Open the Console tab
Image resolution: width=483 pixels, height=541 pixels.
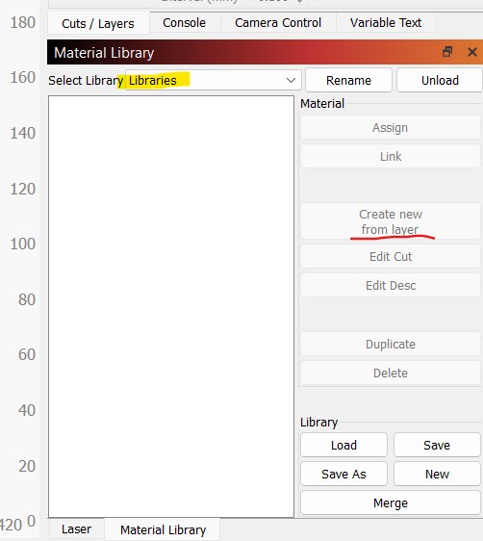click(x=184, y=23)
